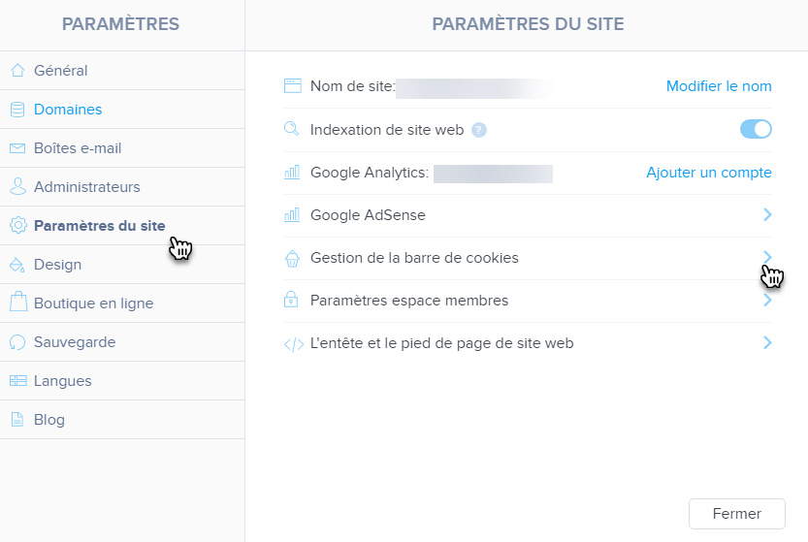
Task: Disable the Indexation de site web toggle
Action: tap(756, 129)
